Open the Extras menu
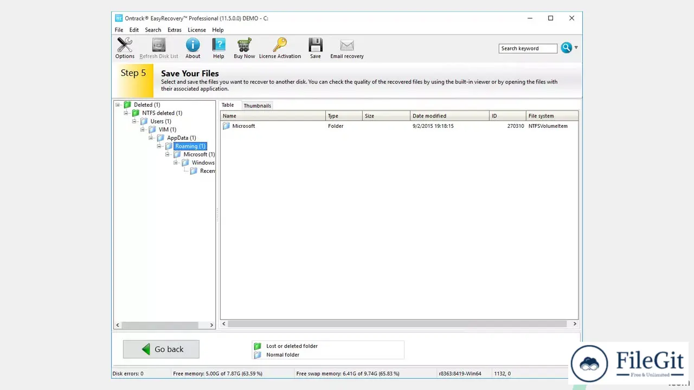This screenshot has height=390, width=694. tap(175, 30)
